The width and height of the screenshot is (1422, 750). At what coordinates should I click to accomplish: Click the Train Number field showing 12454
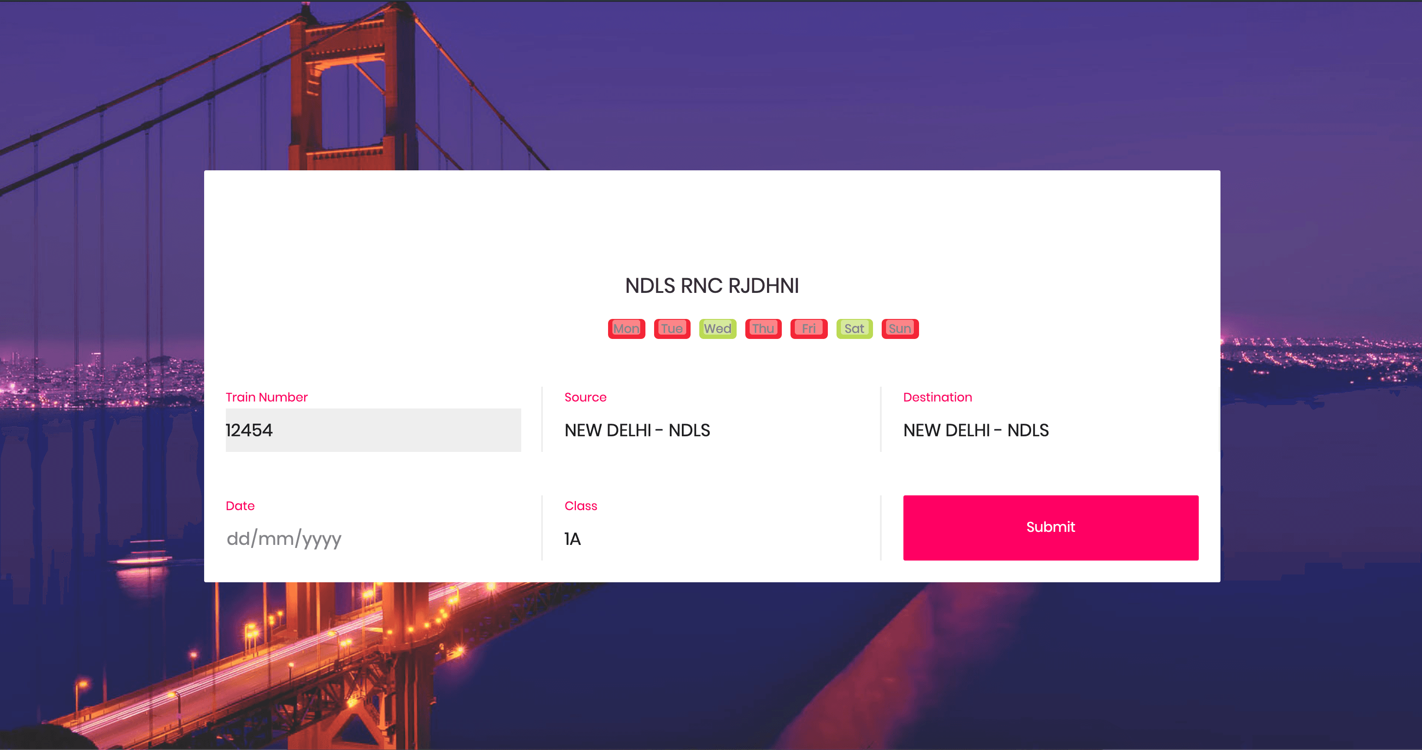pos(373,430)
